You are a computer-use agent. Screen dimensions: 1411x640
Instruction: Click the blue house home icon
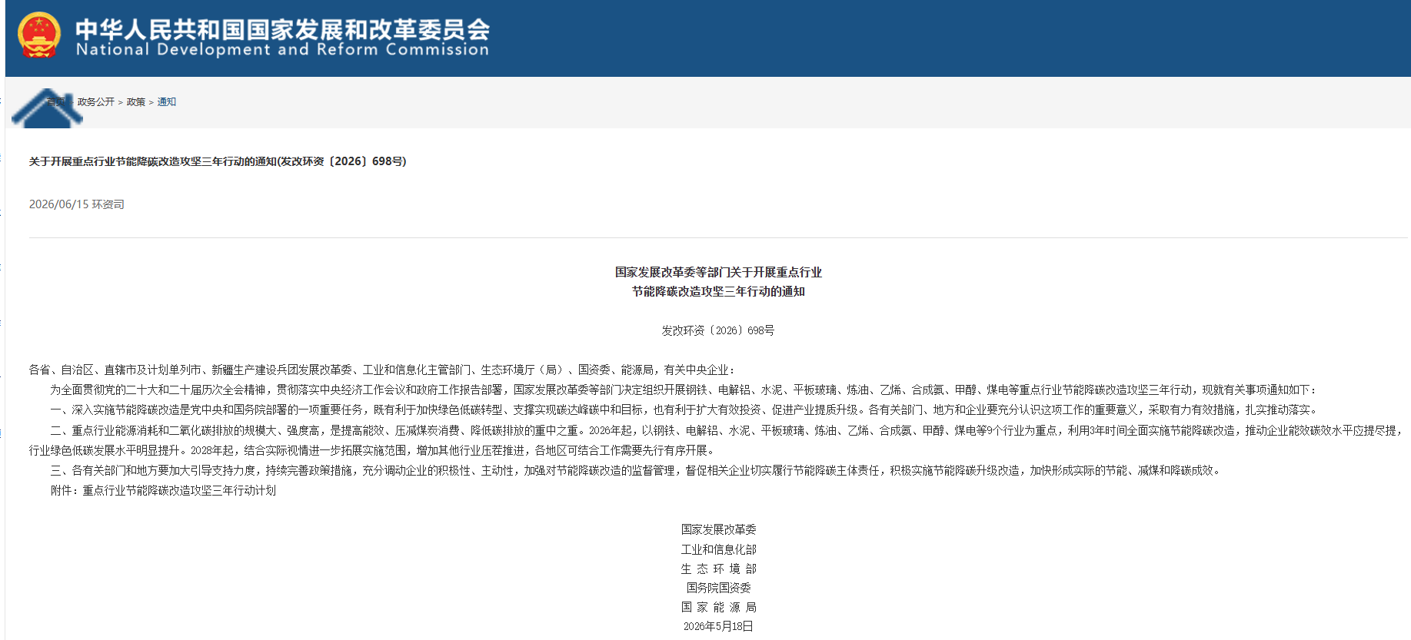tap(48, 108)
